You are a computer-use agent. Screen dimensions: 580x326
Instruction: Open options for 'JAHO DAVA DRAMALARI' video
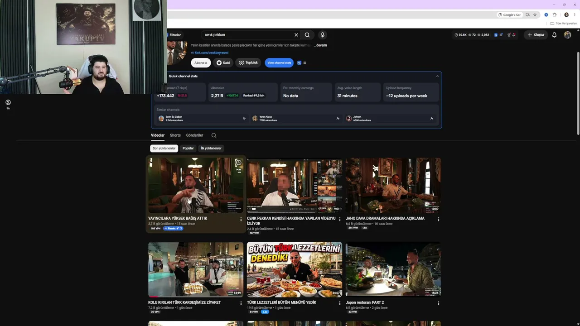[x=439, y=219]
